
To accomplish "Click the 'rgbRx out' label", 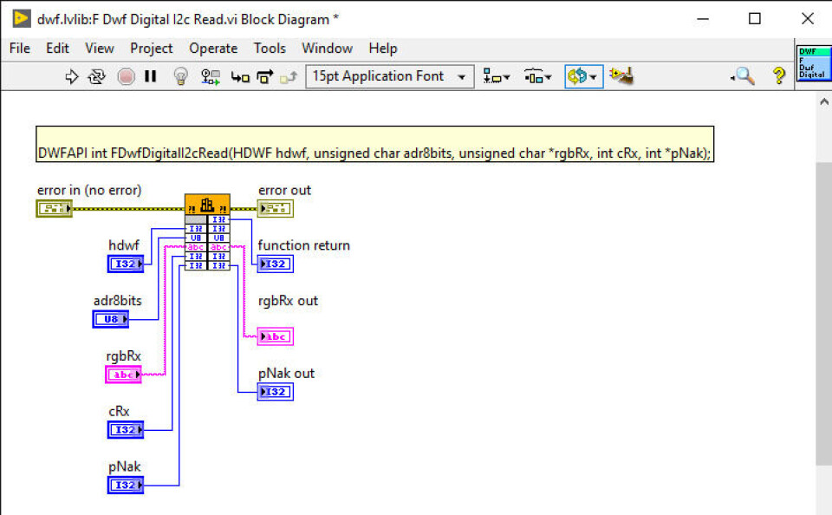I will pos(288,301).
